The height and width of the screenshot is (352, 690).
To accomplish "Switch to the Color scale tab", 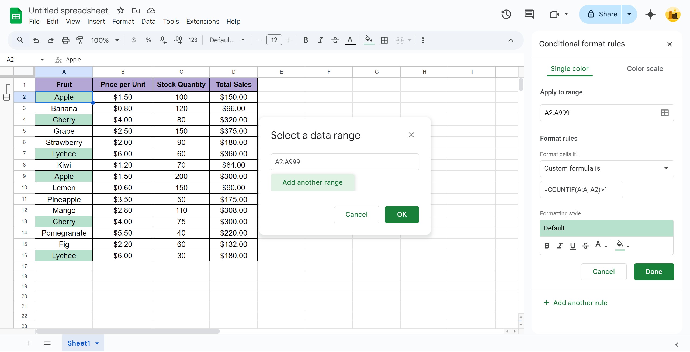I will [645, 69].
